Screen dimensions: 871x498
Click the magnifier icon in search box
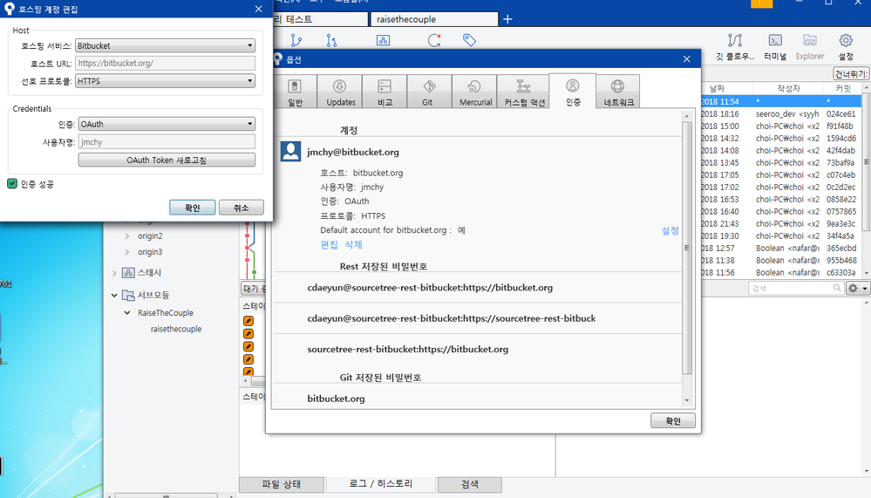[836, 288]
